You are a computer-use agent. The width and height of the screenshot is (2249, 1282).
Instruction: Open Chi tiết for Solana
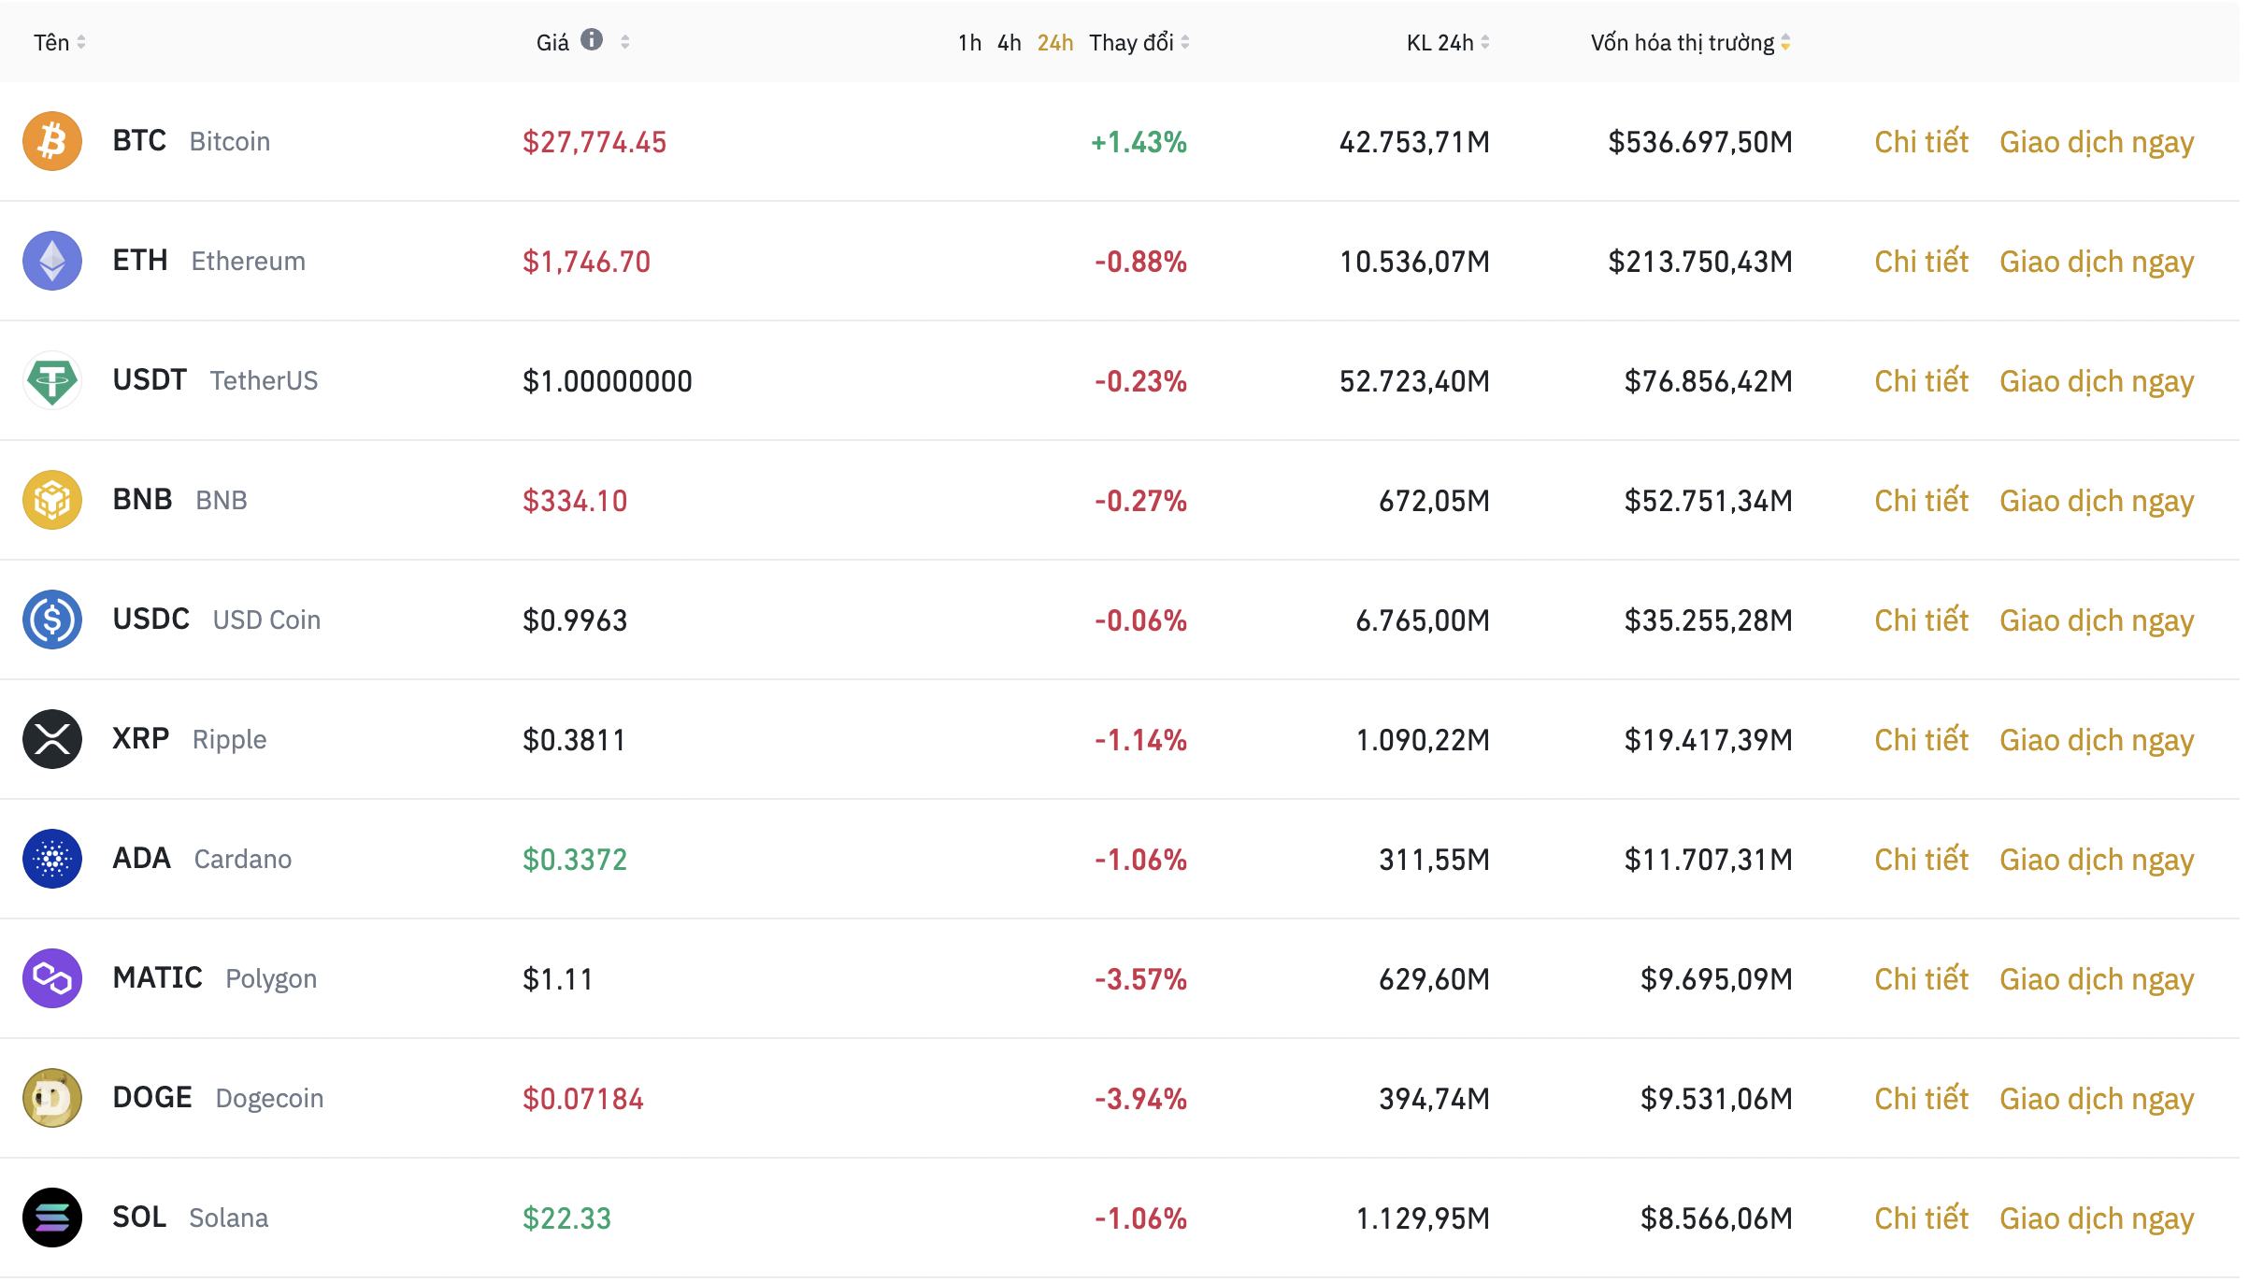point(1922,1218)
